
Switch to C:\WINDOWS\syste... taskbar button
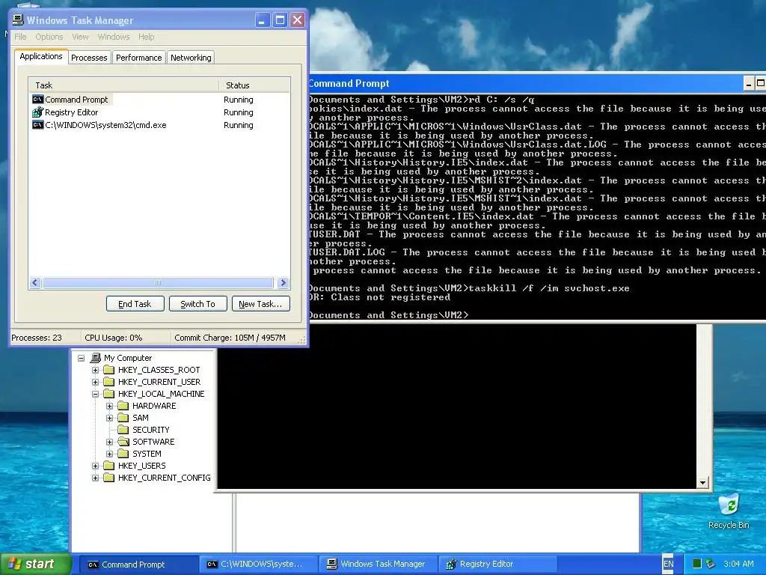257,565
